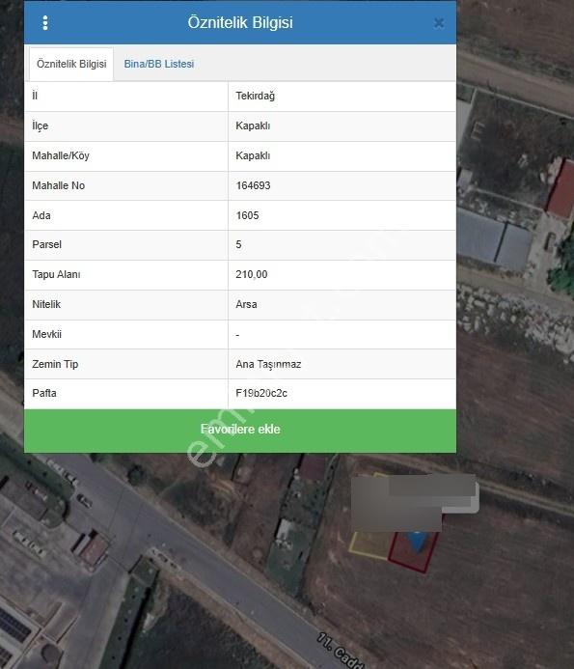Click the blue marker inside red parcel
The width and height of the screenshot is (574, 669).
coord(416,541)
